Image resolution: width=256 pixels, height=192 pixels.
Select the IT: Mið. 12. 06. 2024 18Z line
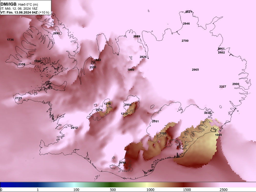click(x=19, y=9)
